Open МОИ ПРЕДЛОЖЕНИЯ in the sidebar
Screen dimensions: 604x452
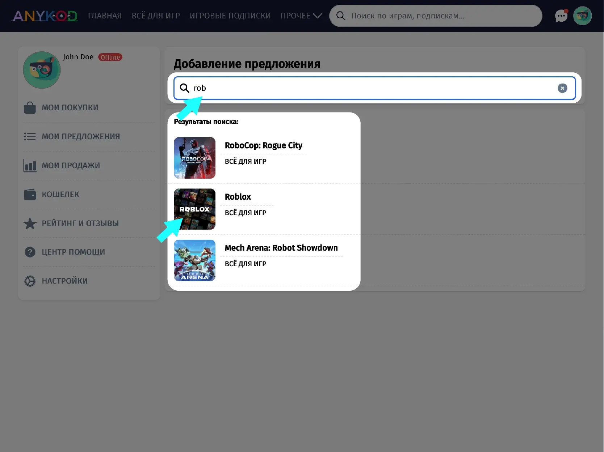pyautogui.click(x=81, y=137)
